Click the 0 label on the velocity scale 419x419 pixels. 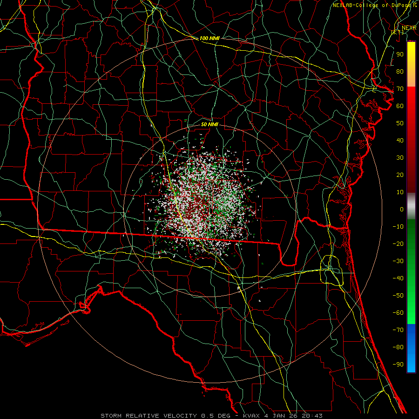[x=402, y=209]
